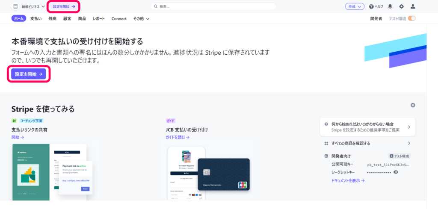Switch to the 支払い tab
Screen dimensions: 438x209
click(36, 19)
